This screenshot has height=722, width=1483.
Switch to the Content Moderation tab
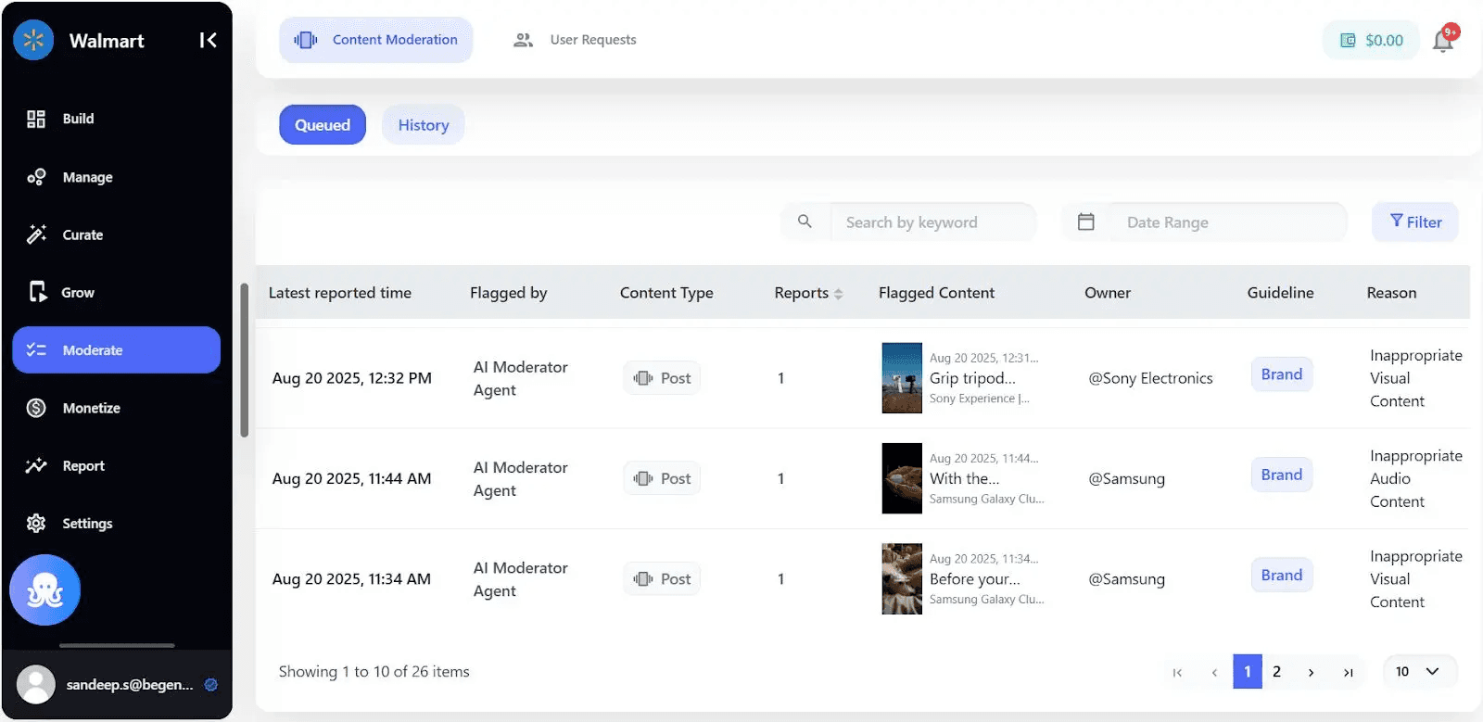pos(375,40)
